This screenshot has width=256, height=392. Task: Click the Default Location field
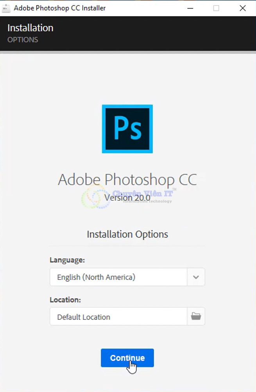click(118, 317)
